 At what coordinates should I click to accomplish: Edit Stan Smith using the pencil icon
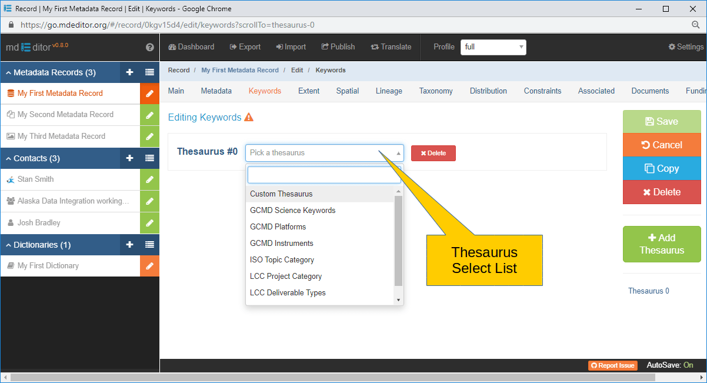tap(149, 179)
